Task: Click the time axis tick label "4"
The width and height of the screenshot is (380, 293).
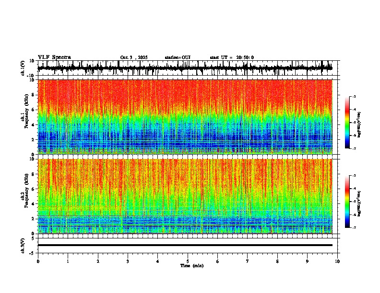Action: [158, 261]
